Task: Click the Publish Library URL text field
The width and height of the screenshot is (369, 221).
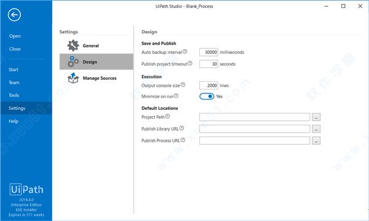Action: point(255,129)
